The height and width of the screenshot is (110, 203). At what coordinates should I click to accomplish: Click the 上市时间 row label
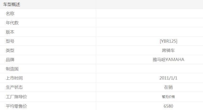pos(14,78)
